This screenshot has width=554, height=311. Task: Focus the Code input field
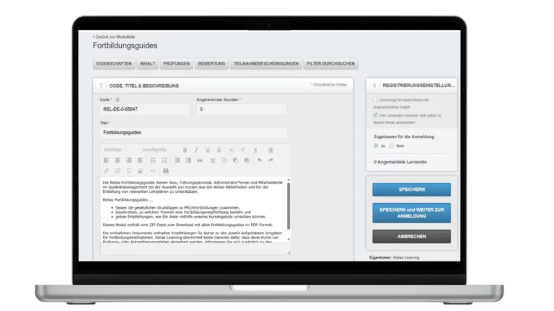click(x=144, y=109)
